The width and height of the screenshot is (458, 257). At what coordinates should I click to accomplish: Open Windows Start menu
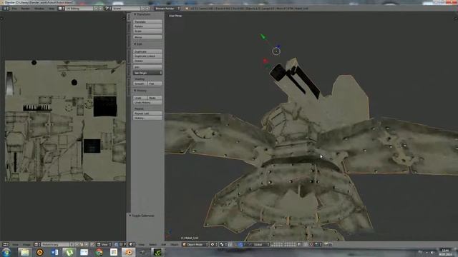6,252
